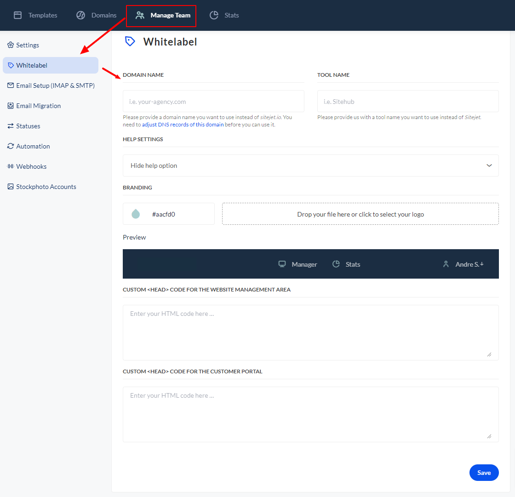Expand the Hide help option dropdown
The width and height of the screenshot is (515, 497).
(311, 166)
